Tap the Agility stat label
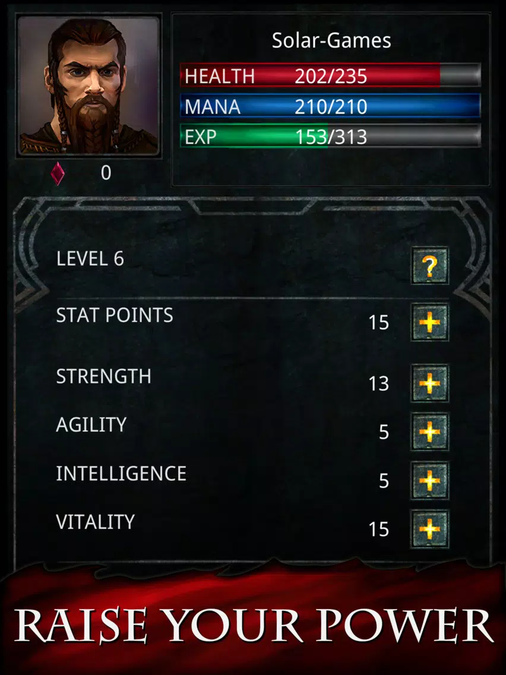 coord(91,425)
